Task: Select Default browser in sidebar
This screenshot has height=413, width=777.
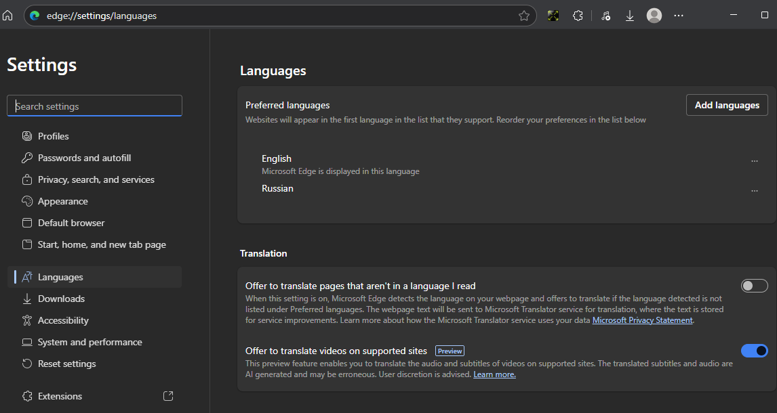Action: pyautogui.click(x=95, y=223)
